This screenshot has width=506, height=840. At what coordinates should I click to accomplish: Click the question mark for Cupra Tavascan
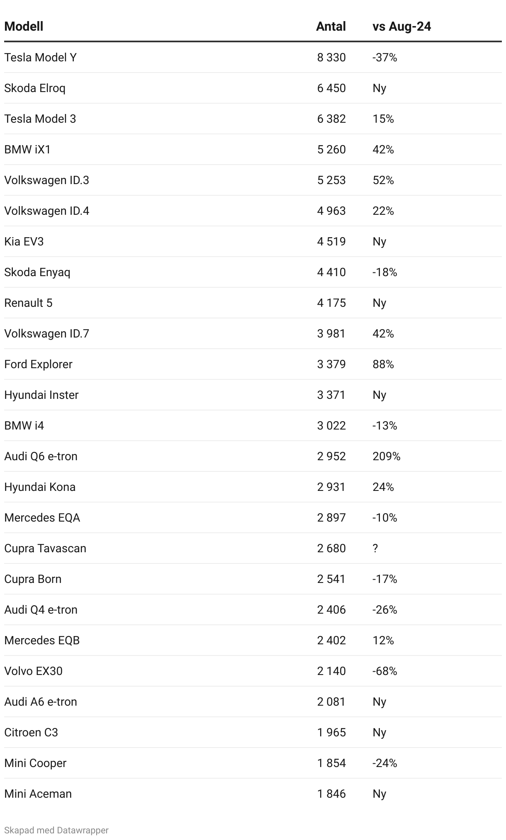coord(375,548)
